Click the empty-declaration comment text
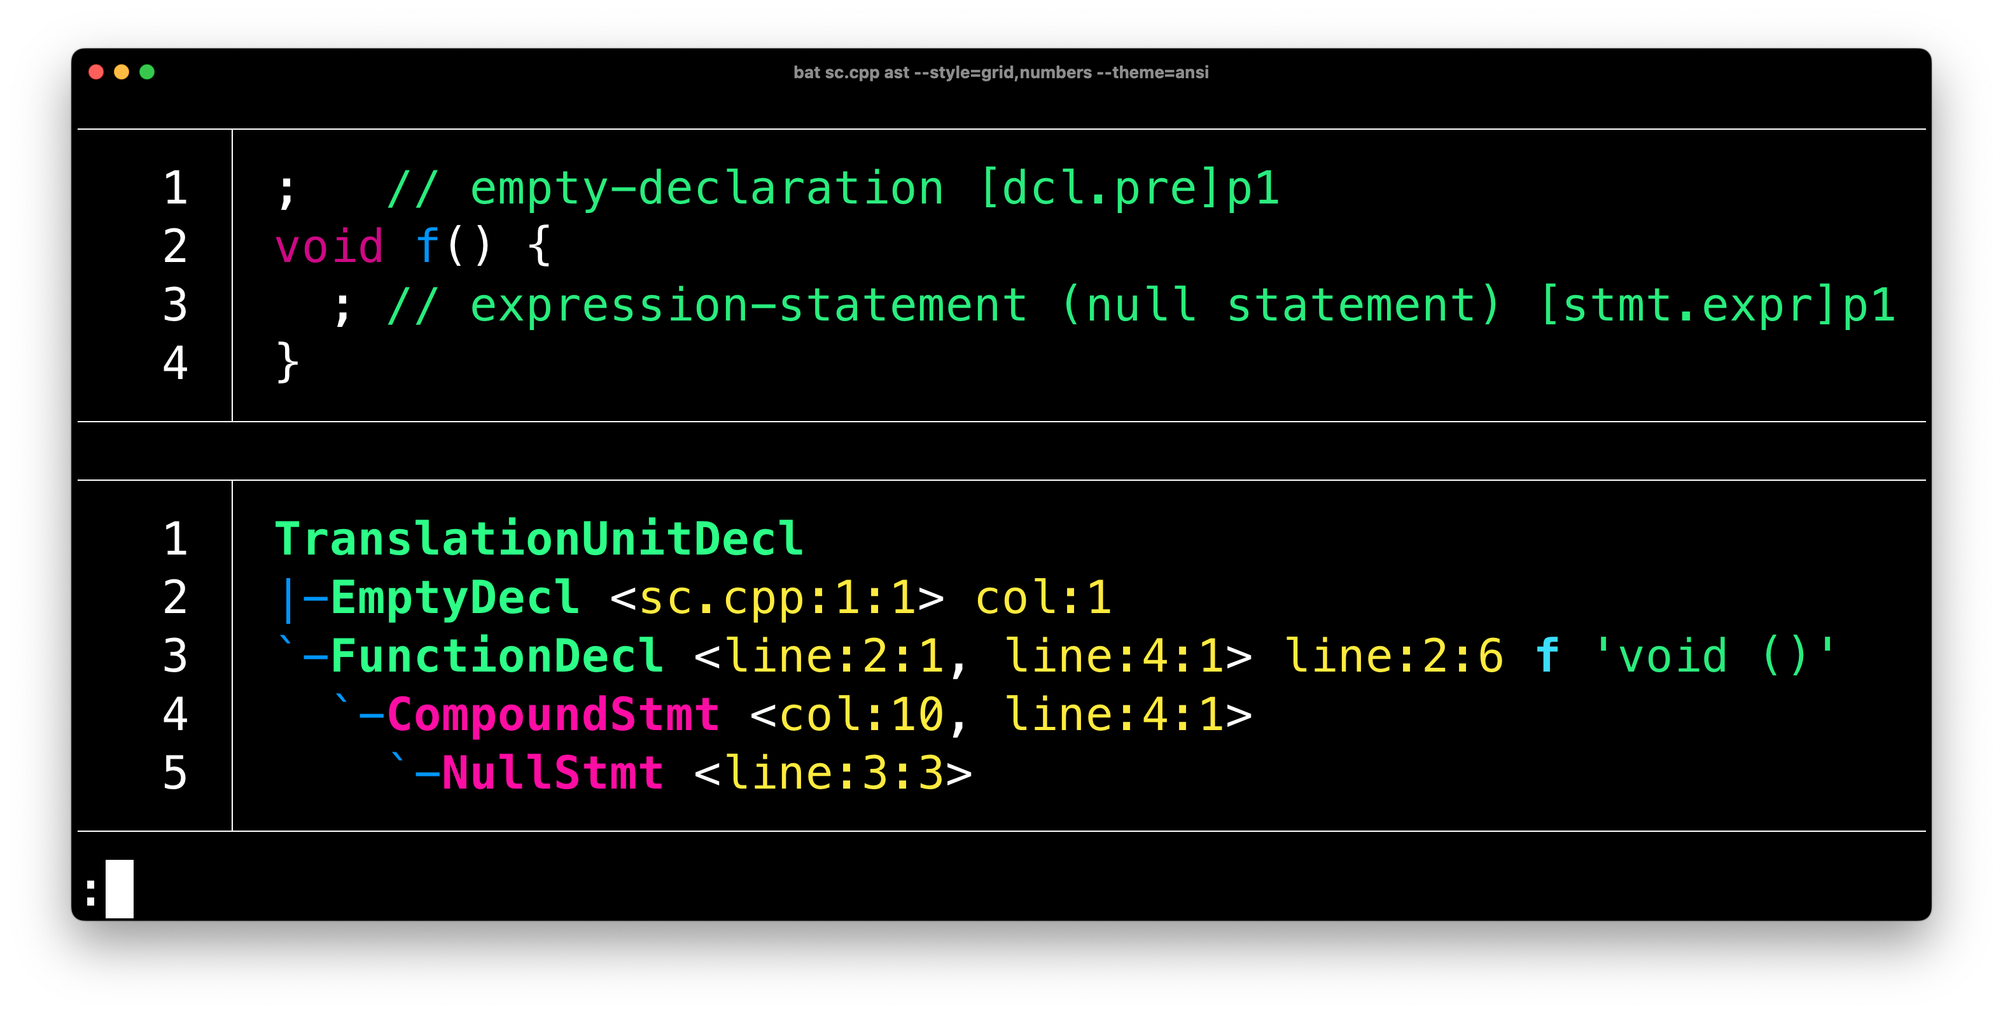 (x=832, y=189)
